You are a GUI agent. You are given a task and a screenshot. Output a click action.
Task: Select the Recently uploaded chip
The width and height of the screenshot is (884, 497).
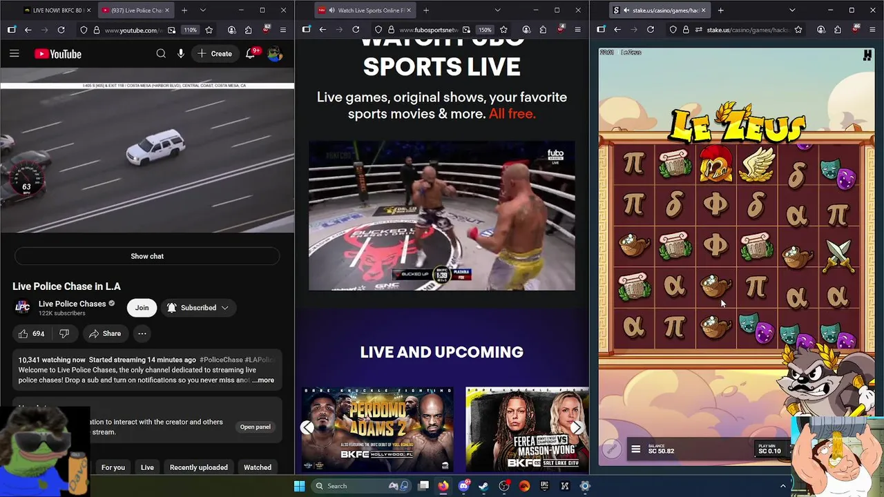coord(199,467)
